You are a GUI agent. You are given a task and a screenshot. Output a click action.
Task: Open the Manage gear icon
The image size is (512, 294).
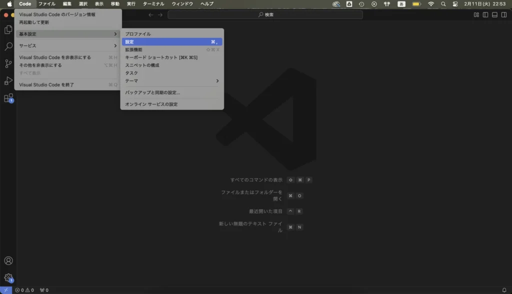7,277
